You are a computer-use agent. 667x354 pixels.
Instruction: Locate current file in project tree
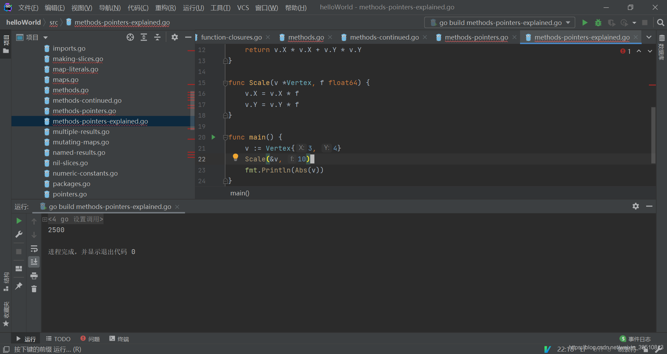(x=130, y=37)
